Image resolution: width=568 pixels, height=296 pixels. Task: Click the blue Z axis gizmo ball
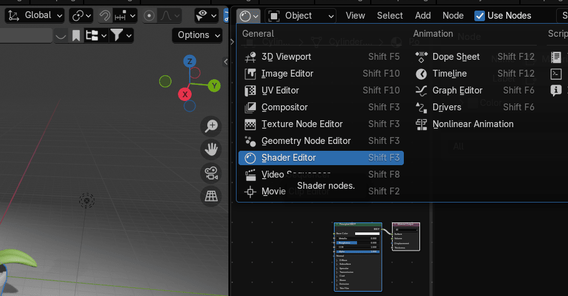pyautogui.click(x=189, y=61)
